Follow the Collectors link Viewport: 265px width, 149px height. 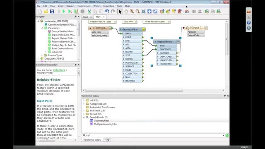[x=59, y=70]
